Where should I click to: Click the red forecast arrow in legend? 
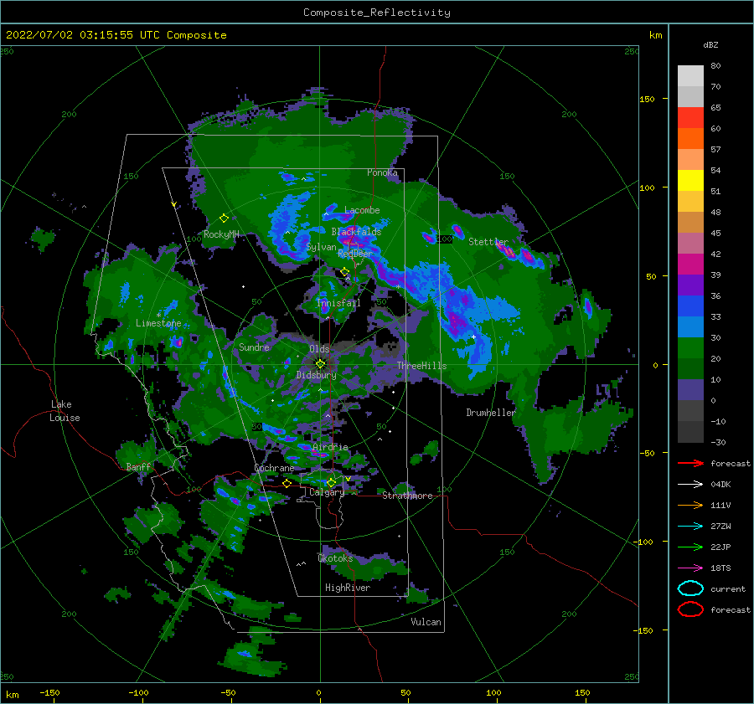coord(690,463)
